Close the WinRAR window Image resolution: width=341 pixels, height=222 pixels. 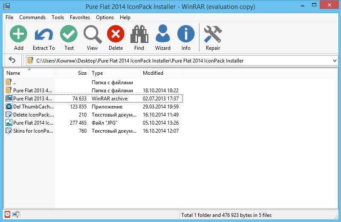pos(329,5)
